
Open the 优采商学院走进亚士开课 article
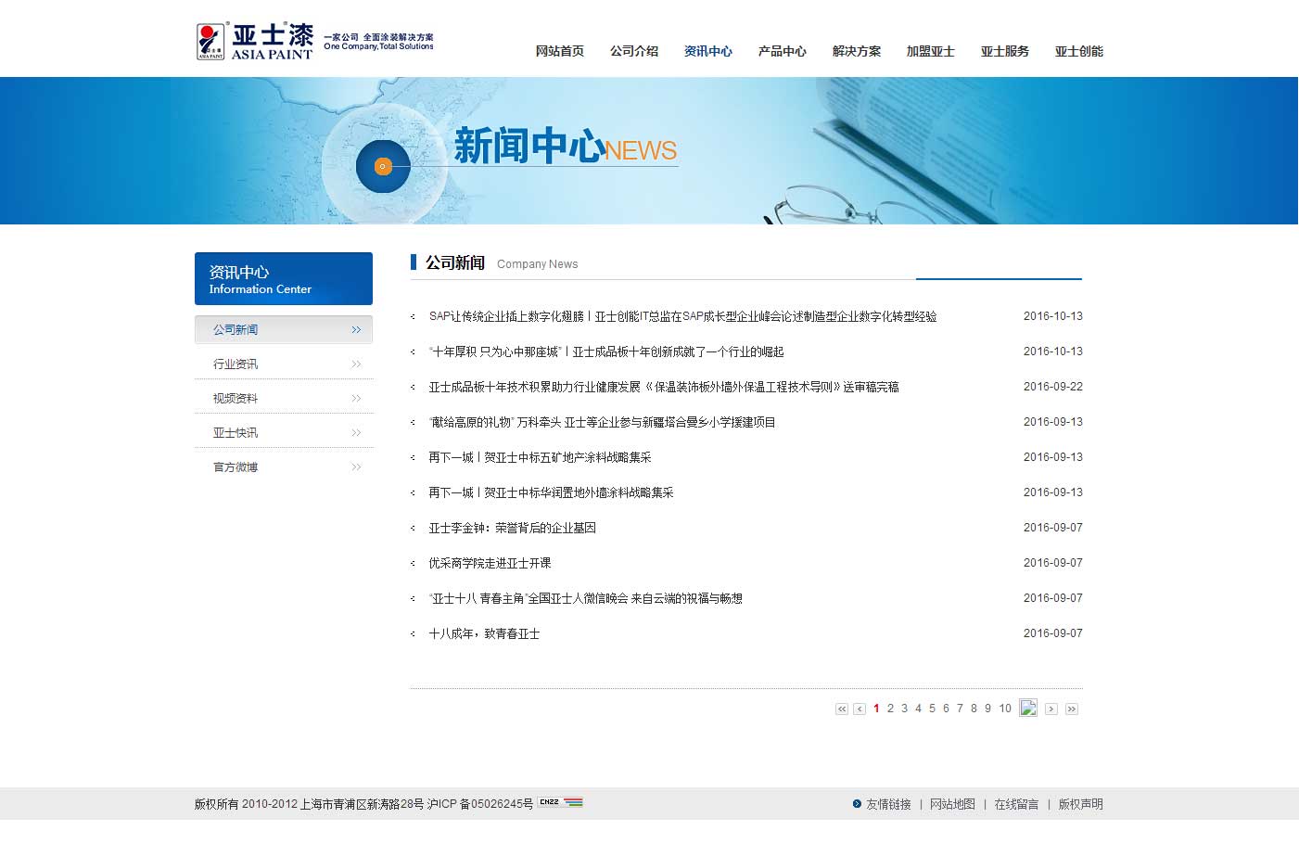tap(490, 564)
